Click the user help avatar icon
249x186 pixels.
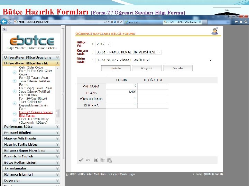tap(215, 31)
